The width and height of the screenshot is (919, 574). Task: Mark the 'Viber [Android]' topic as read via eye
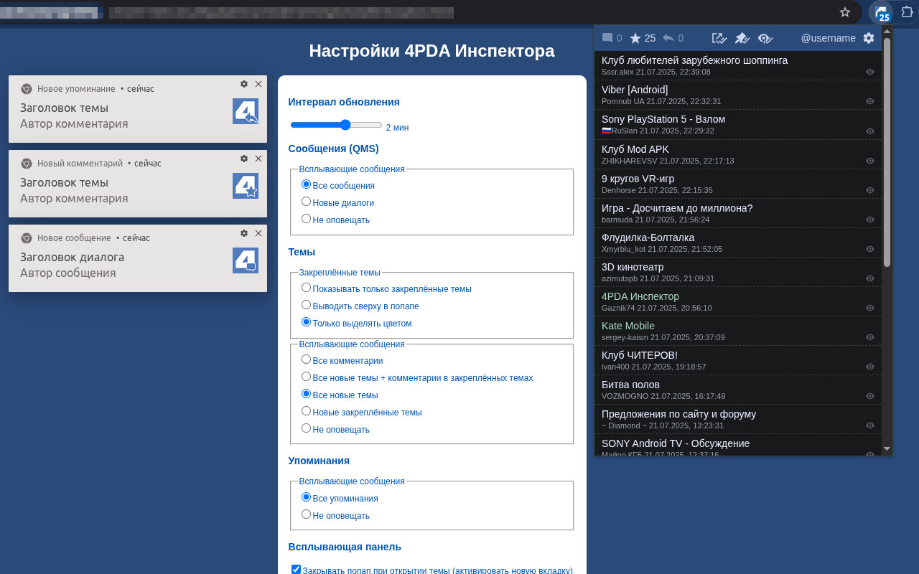[870, 100]
